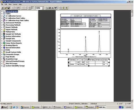Click the Open folder toolbar icon

pos(6,8)
